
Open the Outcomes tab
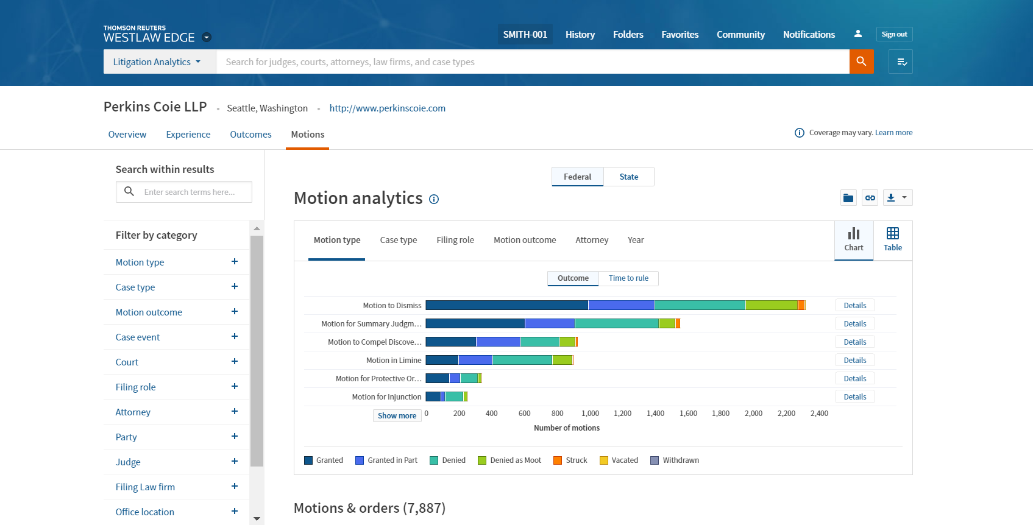(250, 135)
